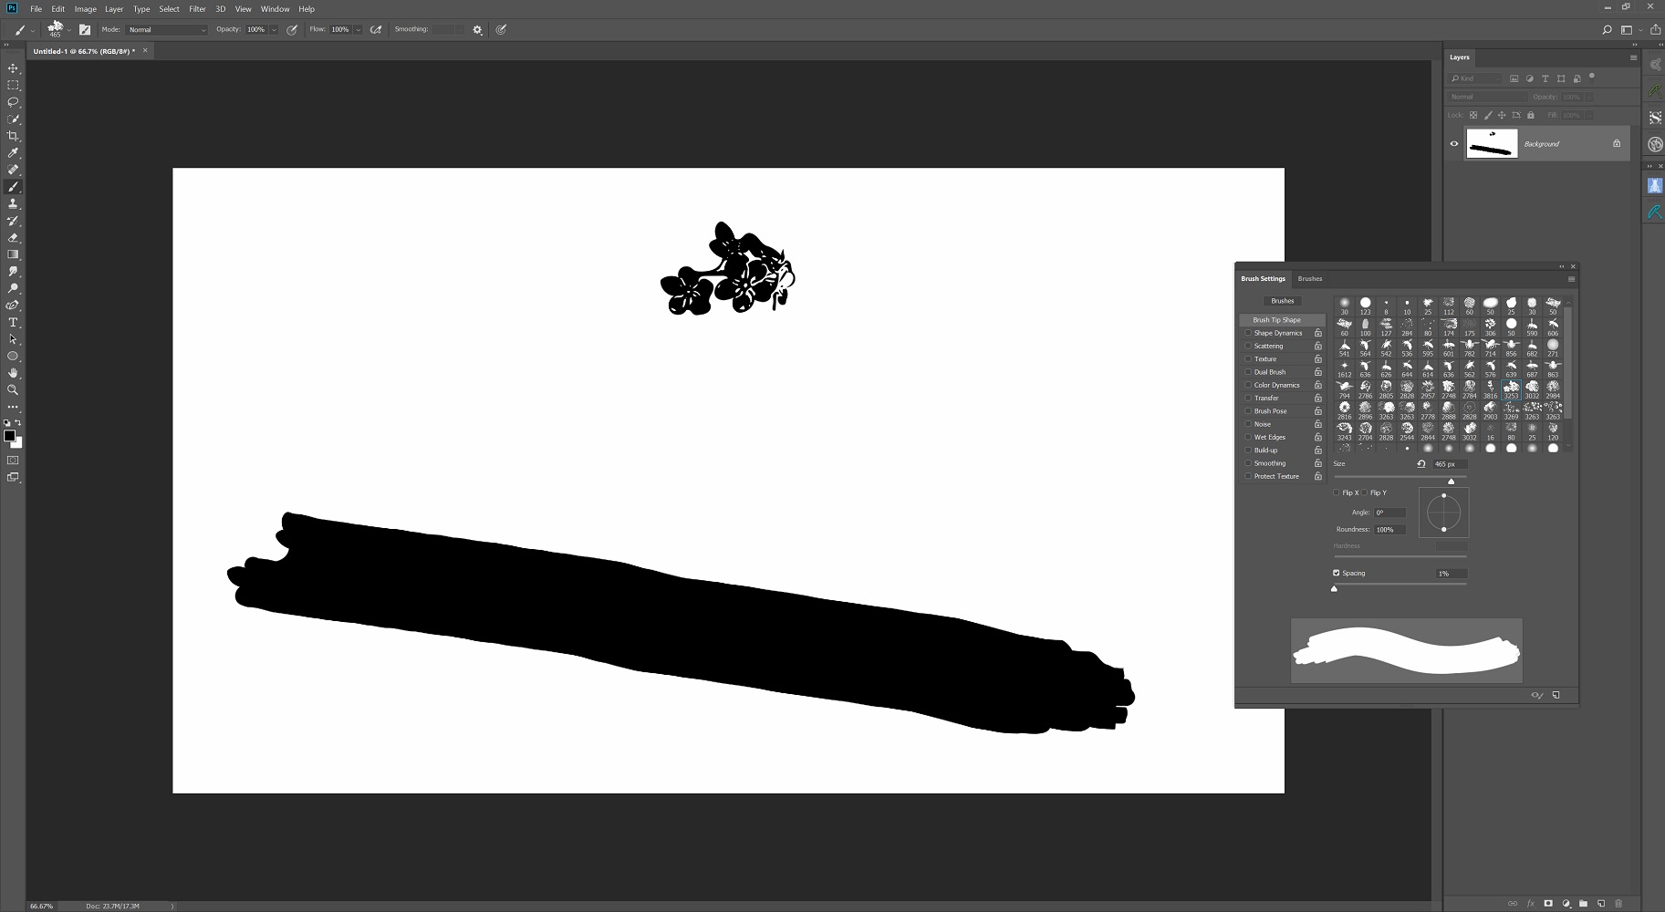Click the Brushes button in Brush Settings
Image resolution: width=1665 pixels, height=912 pixels.
pos(1282,301)
